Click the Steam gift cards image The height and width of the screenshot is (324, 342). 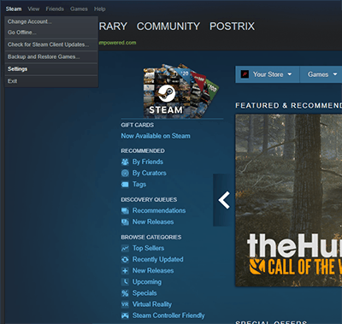(x=181, y=91)
